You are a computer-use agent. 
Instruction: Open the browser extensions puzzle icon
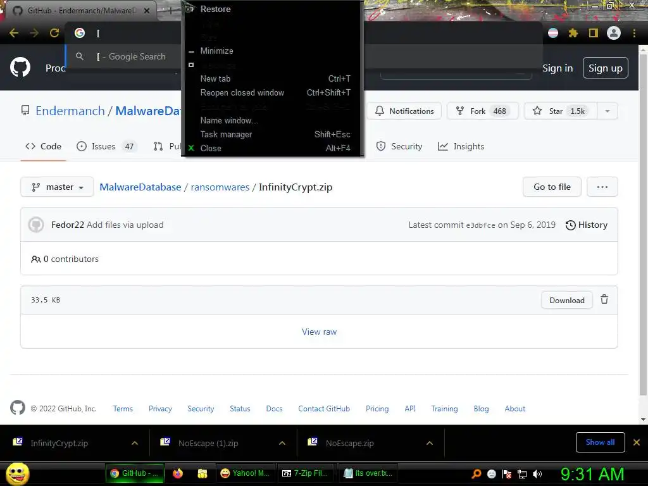pos(573,33)
